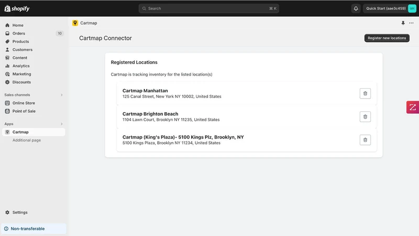Screen dimensions: 419x236
Task: Click the Non-transferable banner
Action: (34, 229)
